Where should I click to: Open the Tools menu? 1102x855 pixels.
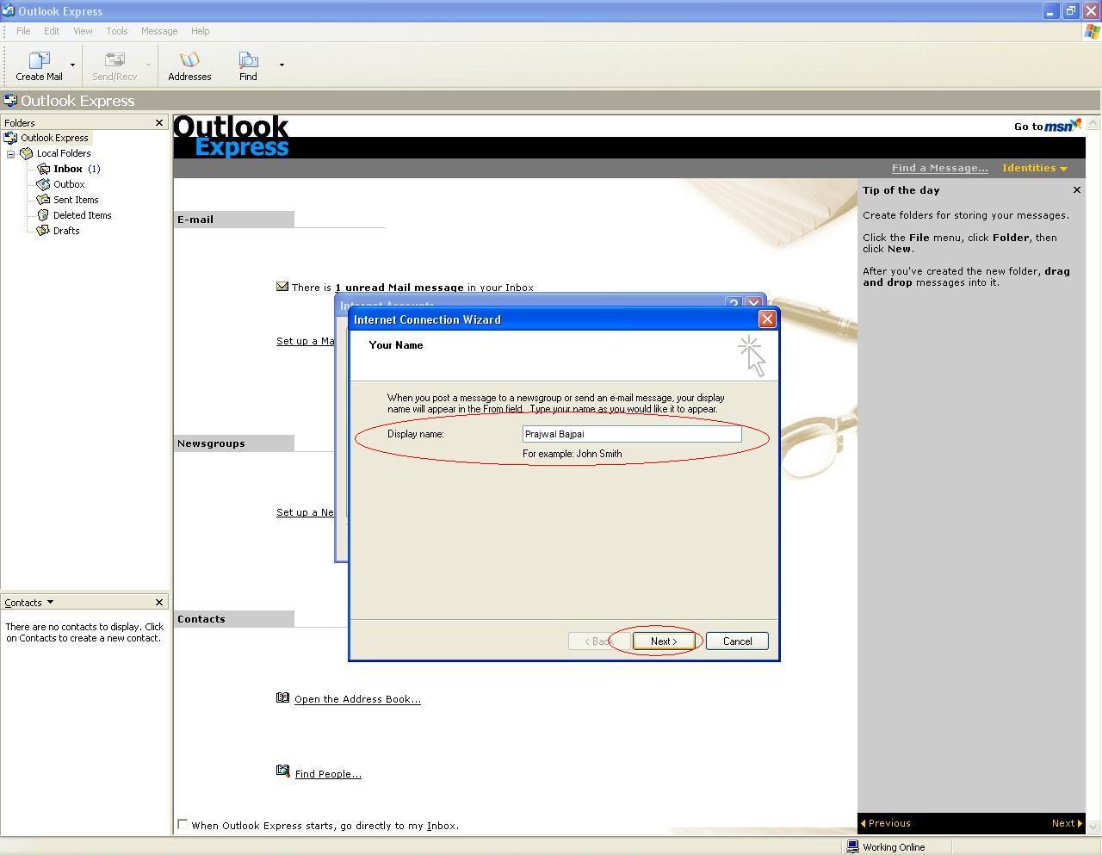point(117,31)
